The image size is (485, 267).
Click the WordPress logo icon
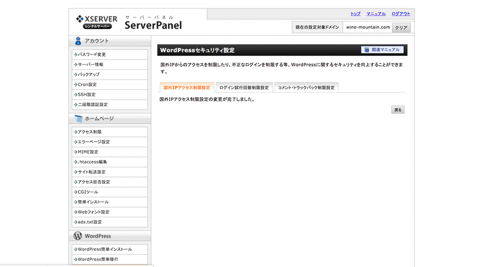(x=78, y=236)
